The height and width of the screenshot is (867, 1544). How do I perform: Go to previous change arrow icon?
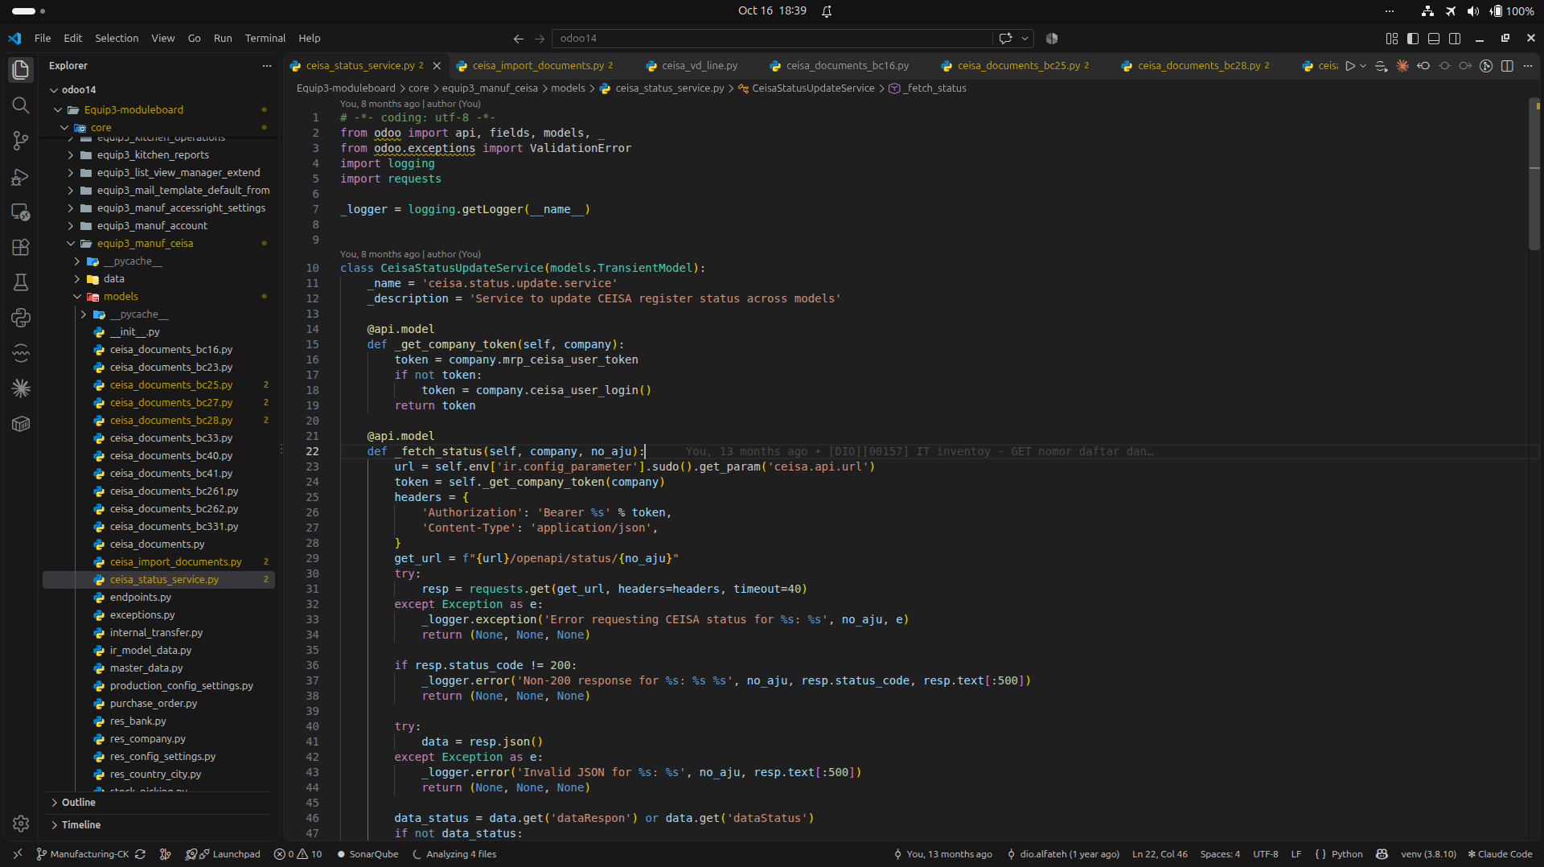(x=1423, y=66)
